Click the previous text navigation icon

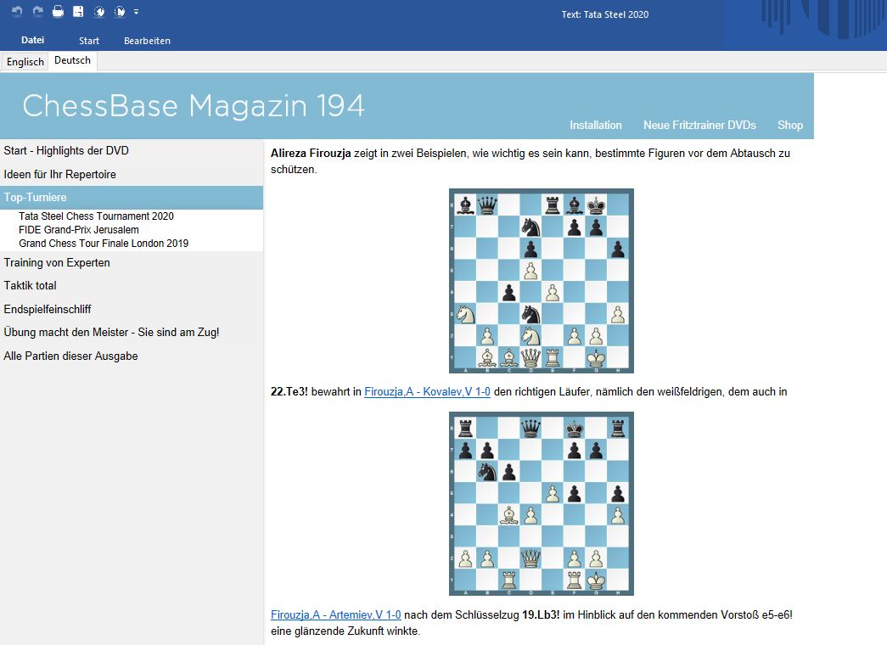(99, 12)
